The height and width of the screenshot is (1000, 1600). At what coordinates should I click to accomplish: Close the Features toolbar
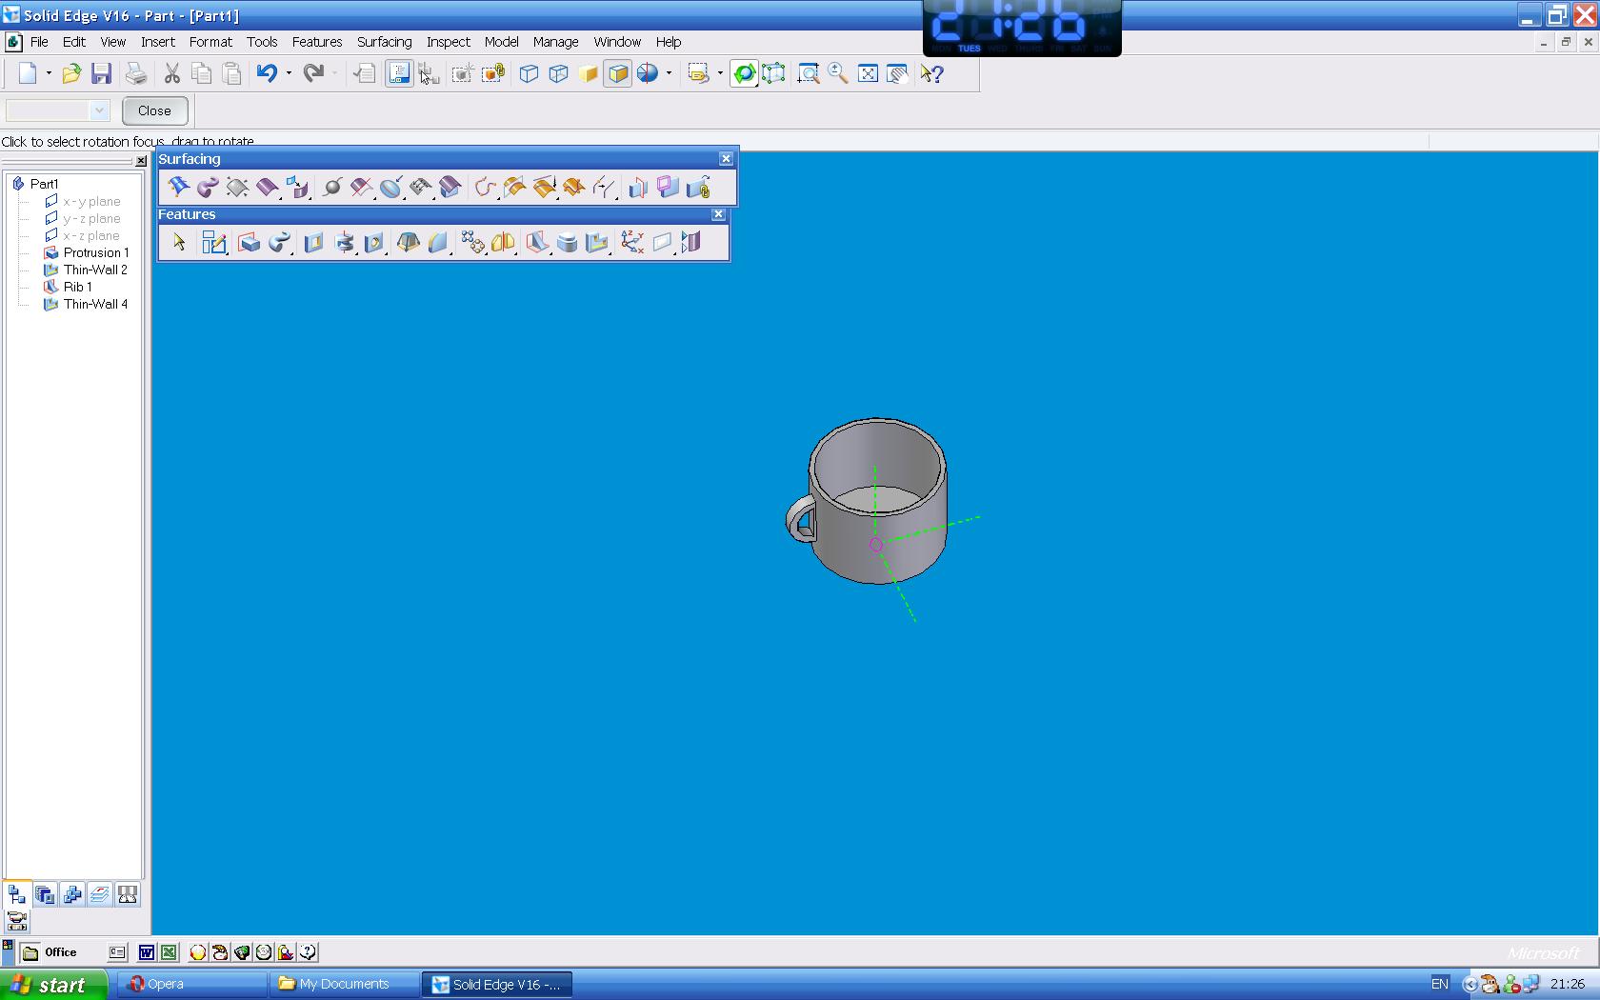718,214
